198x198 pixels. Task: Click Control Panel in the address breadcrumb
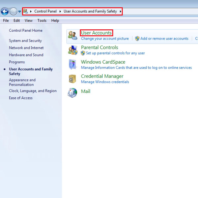[46, 11]
